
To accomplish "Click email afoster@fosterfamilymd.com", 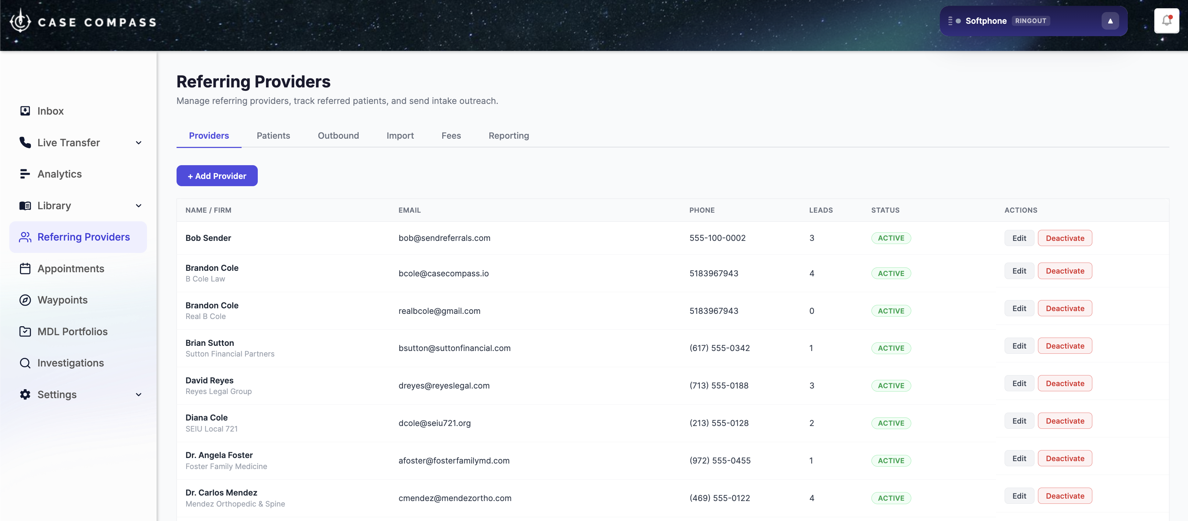I will click(x=454, y=460).
